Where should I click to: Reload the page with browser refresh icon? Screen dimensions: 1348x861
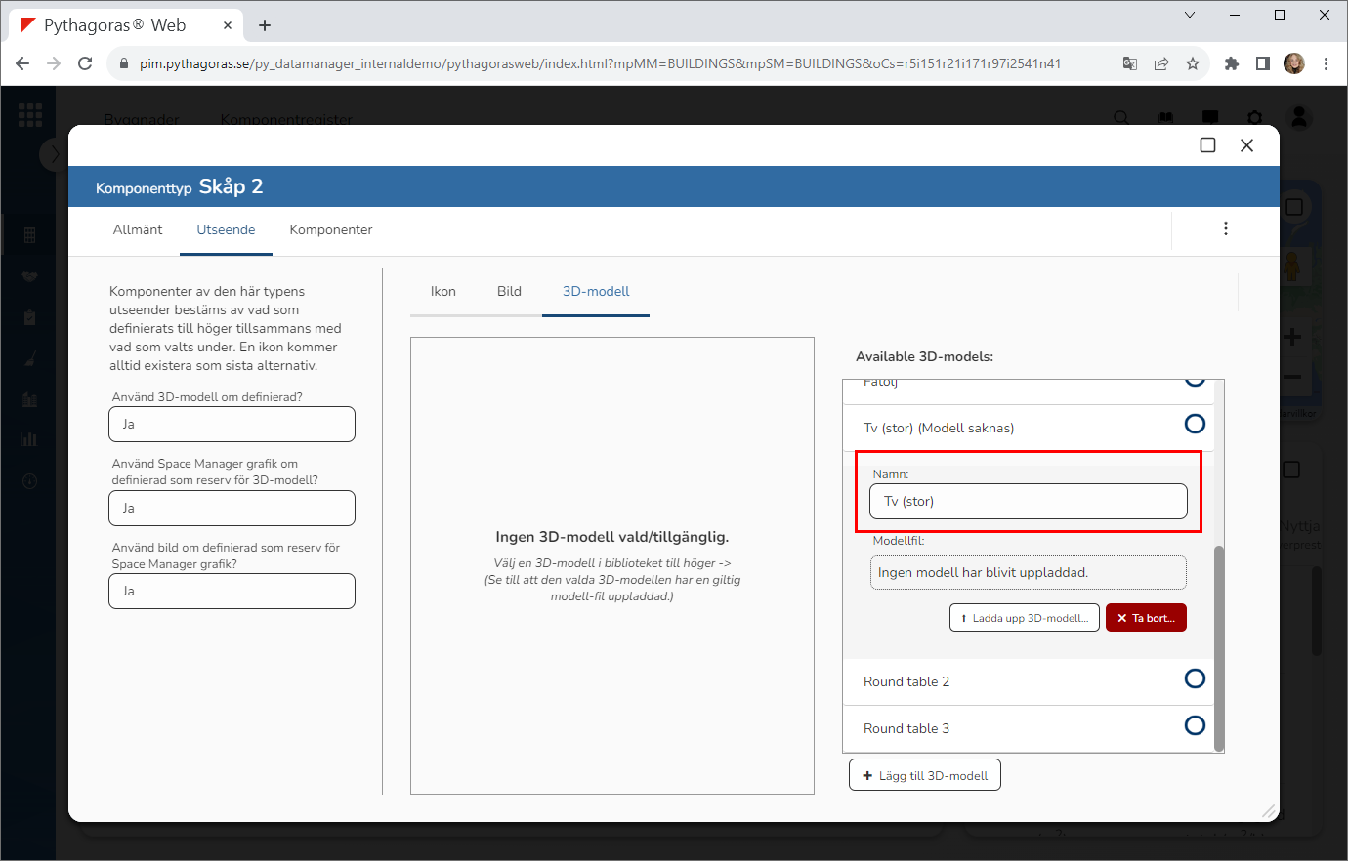pyautogui.click(x=85, y=63)
